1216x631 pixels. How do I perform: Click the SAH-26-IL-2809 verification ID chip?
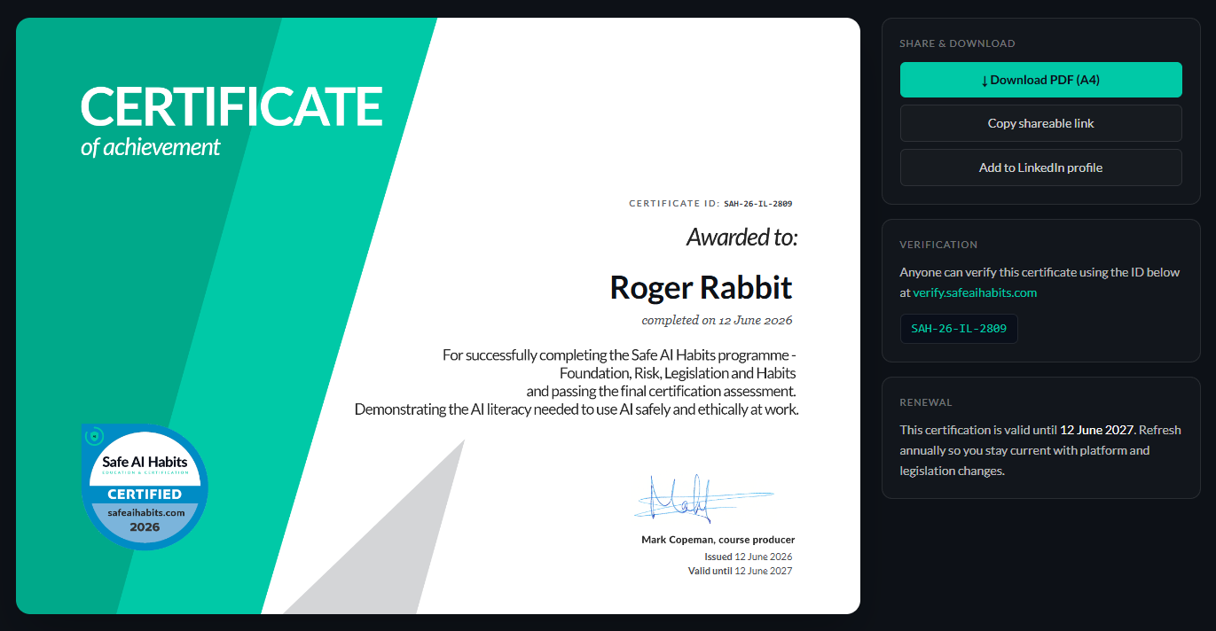point(959,329)
